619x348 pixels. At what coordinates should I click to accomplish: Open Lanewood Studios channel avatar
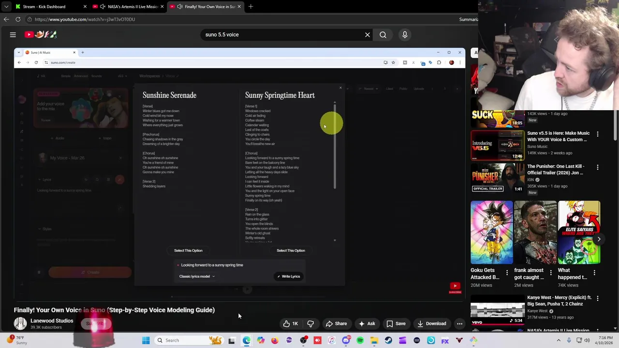tap(20, 323)
